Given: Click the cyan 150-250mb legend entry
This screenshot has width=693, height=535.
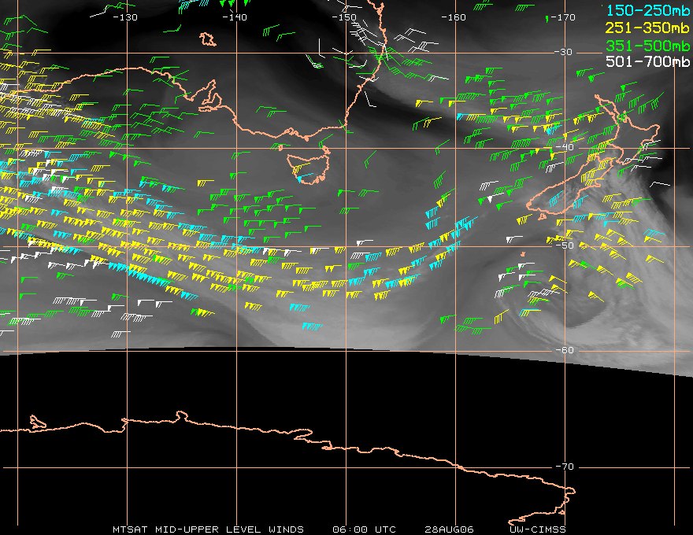Looking at the screenshot, I should [647, 10].
